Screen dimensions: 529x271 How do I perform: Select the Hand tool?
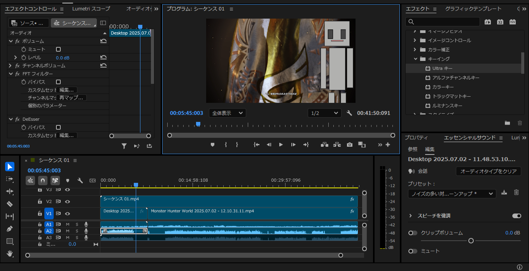tap(10, 254)
